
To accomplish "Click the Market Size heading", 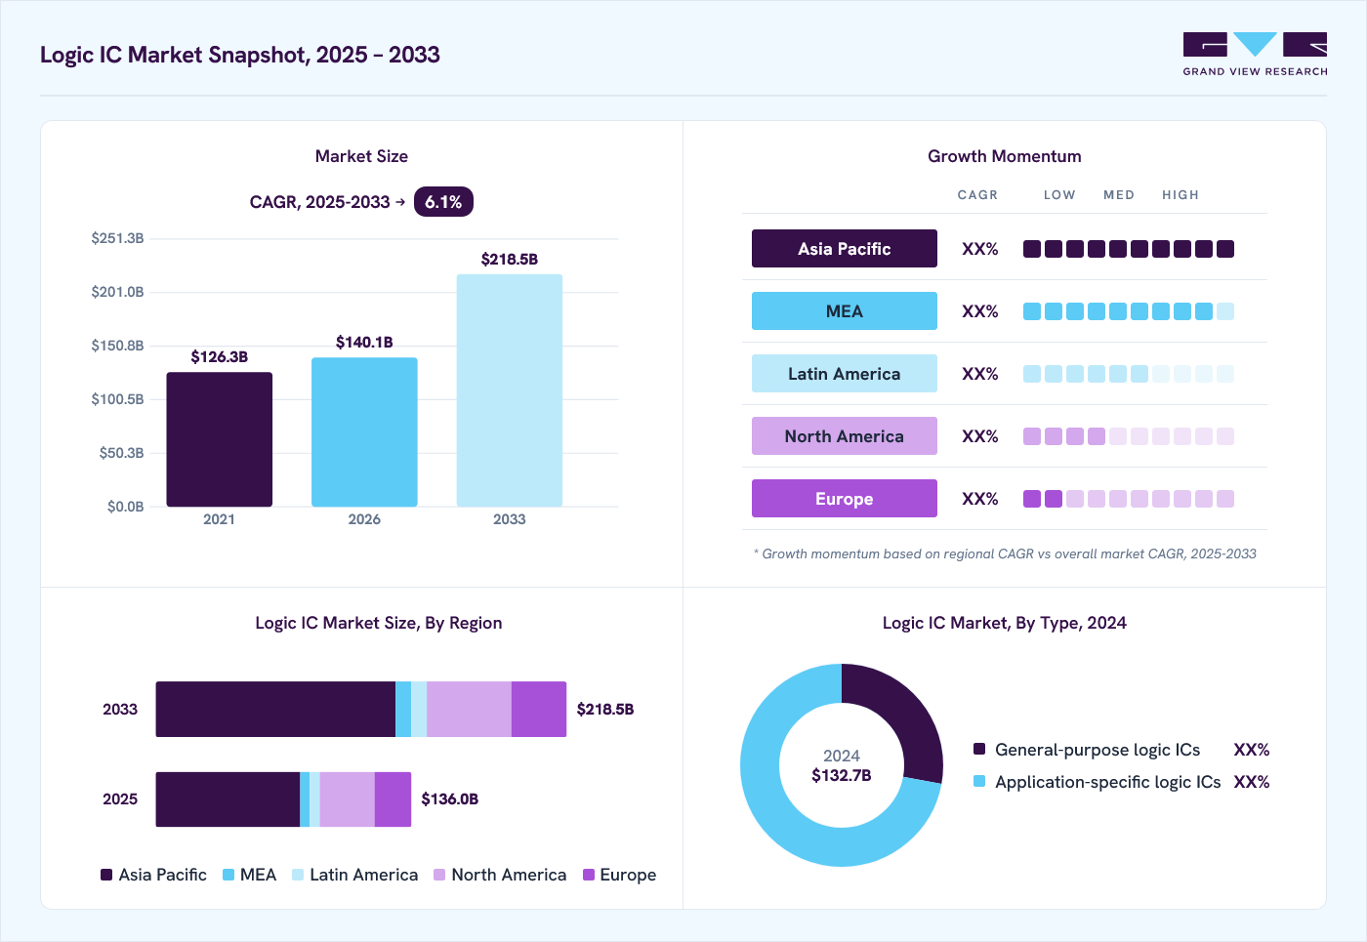I will click(361, 156).
